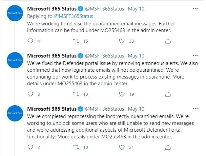
Task: Open the @MSFT365Status link after Replying to
Action: [74, 16]
